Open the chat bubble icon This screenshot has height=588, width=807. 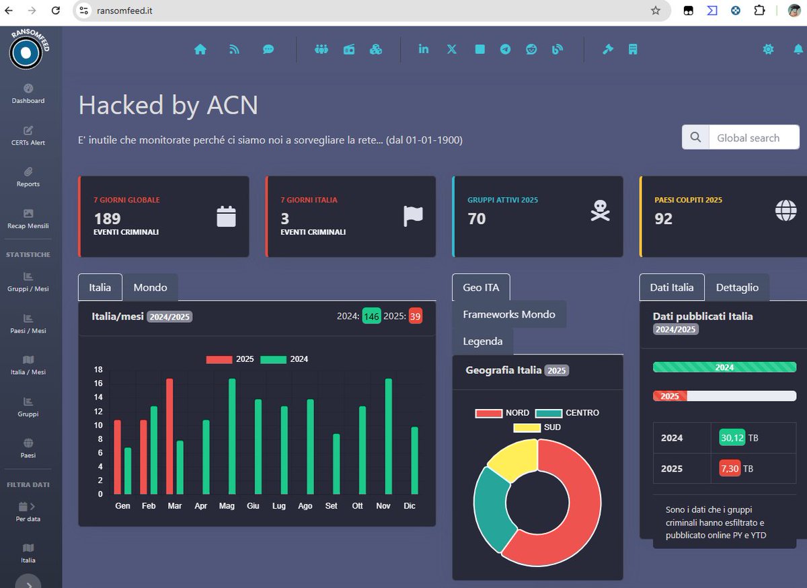(x=268, y=50)
